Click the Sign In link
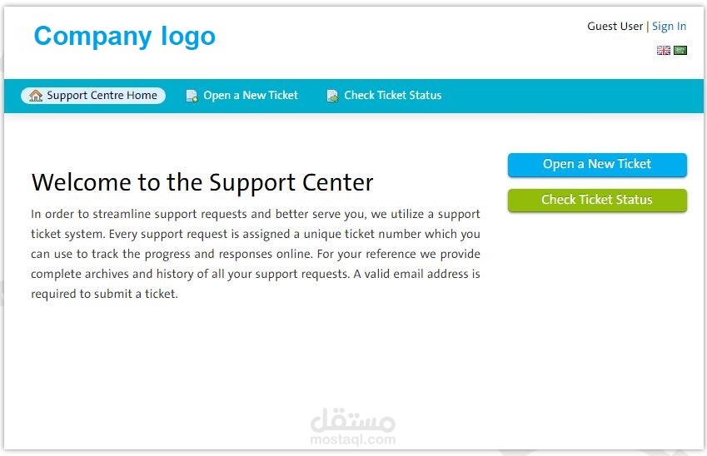Screen dimensions: 707x456 pos(669,27)
